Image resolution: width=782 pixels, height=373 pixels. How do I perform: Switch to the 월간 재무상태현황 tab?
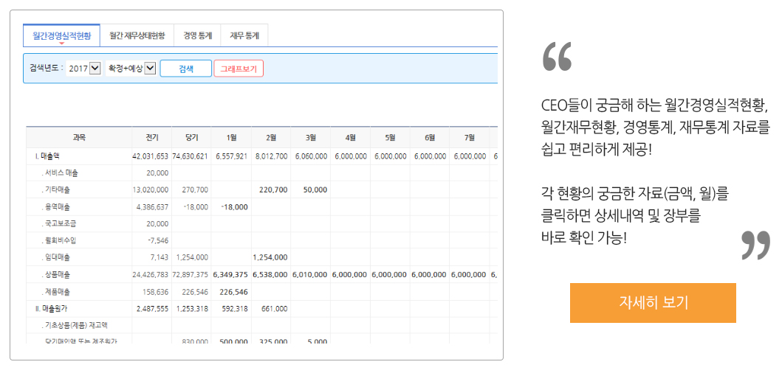point(137,36)
